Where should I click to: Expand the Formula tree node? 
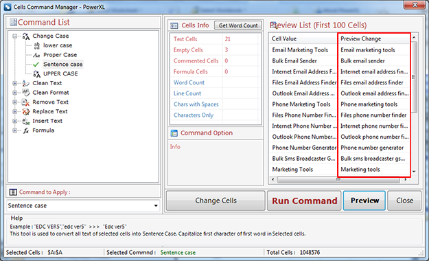[x=15, y=130]
